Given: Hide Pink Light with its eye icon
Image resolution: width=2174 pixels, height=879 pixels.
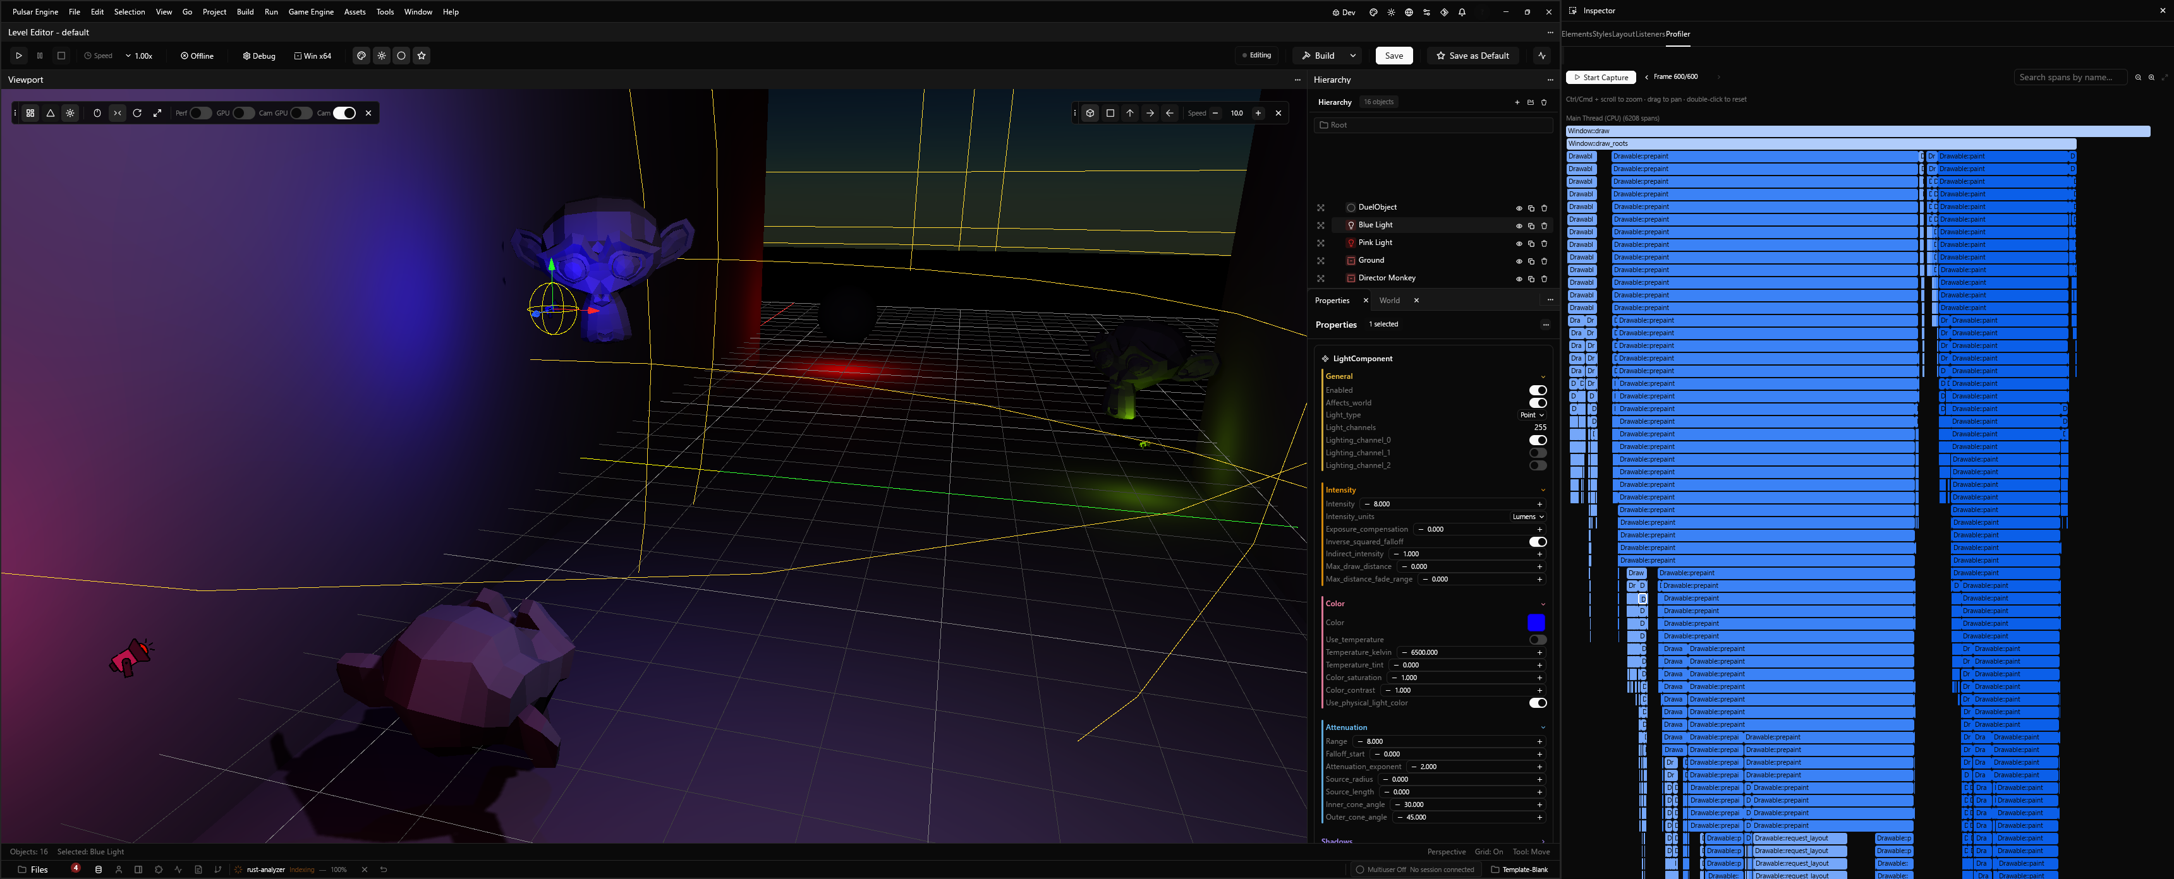Looking at the screenshot, I should click(x=1518, y=243).
